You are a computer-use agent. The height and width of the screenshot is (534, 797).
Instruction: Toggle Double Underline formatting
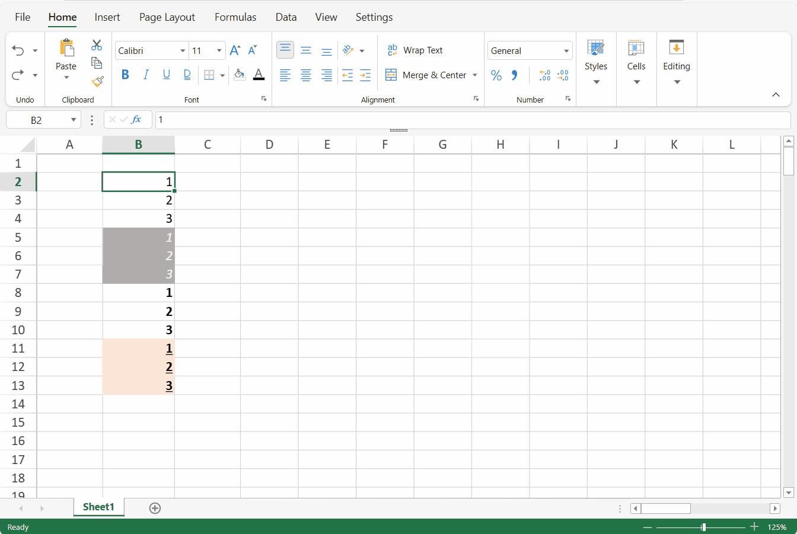187,75
